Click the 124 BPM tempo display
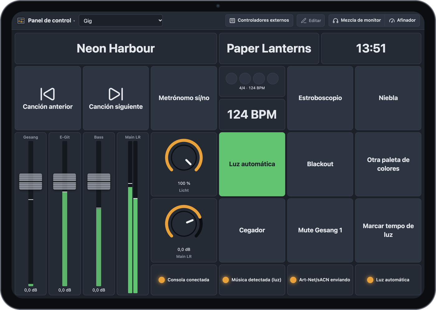The image size is (436, 310). pos(252,115)
